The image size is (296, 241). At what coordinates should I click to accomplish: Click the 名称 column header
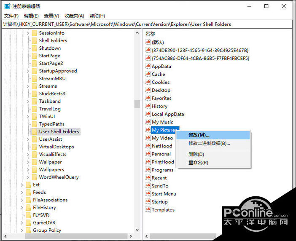(150, 34)
